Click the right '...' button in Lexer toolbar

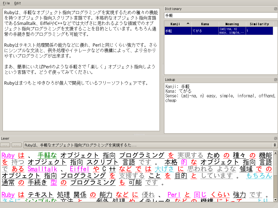point(17,145)
